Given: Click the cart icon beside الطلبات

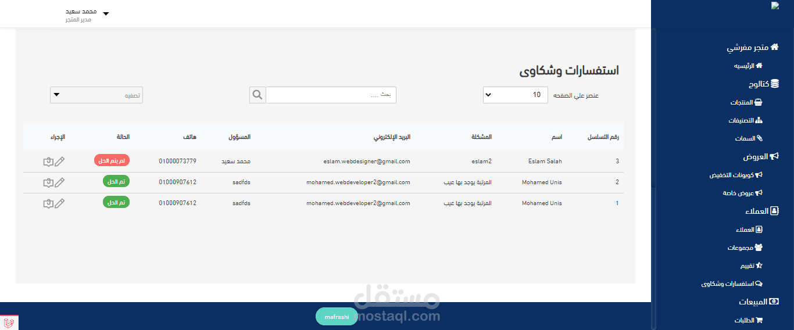Looking at the screenshot, I should coord(759,320).
